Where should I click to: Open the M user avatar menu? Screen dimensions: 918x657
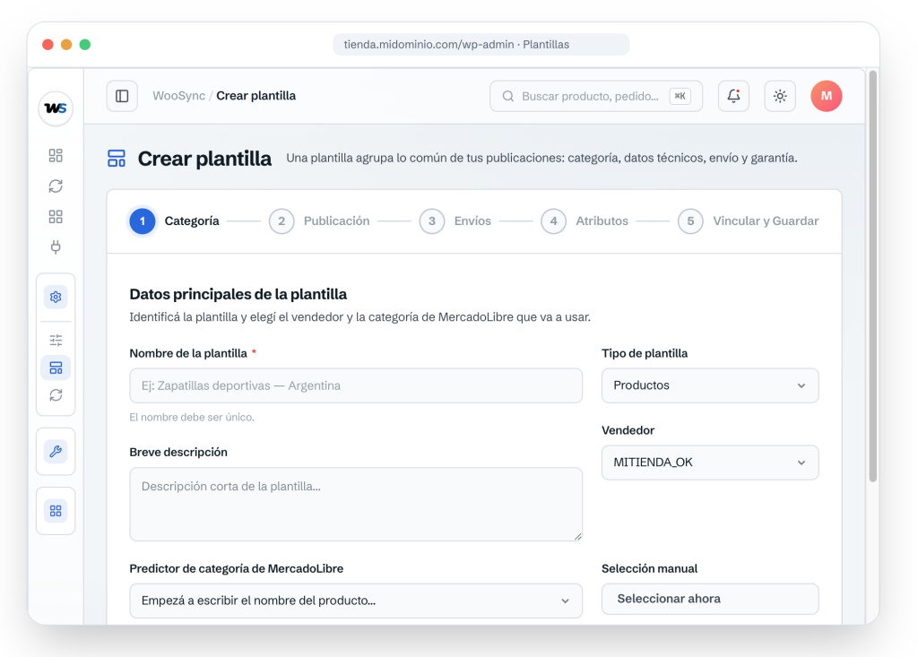pos(826,96)
